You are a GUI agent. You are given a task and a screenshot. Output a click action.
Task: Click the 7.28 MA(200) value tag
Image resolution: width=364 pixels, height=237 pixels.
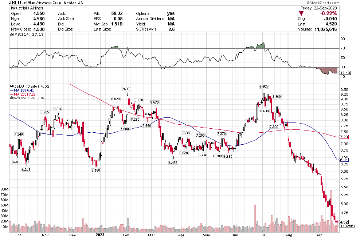coord(344,137)
